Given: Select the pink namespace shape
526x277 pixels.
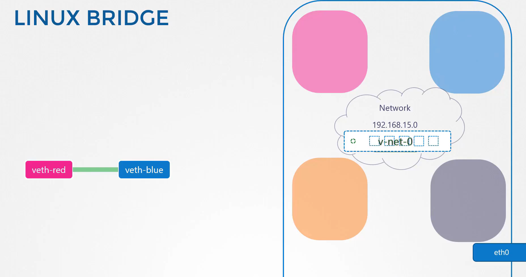Looking at the screenshot, I should tap(330, 52).
